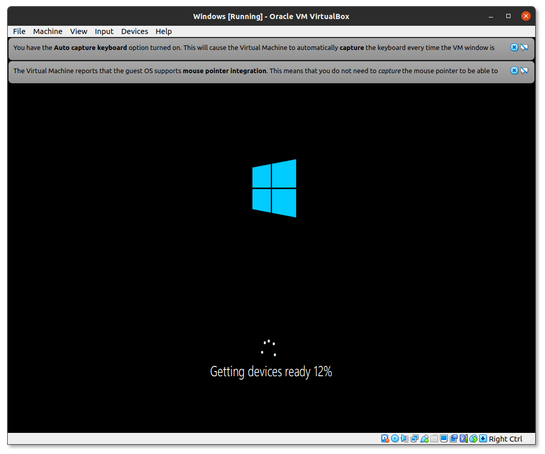The image size is (545, 454).
Task: Suppress the Auto capture keyboard message permanently
Action: pos(524,47)
